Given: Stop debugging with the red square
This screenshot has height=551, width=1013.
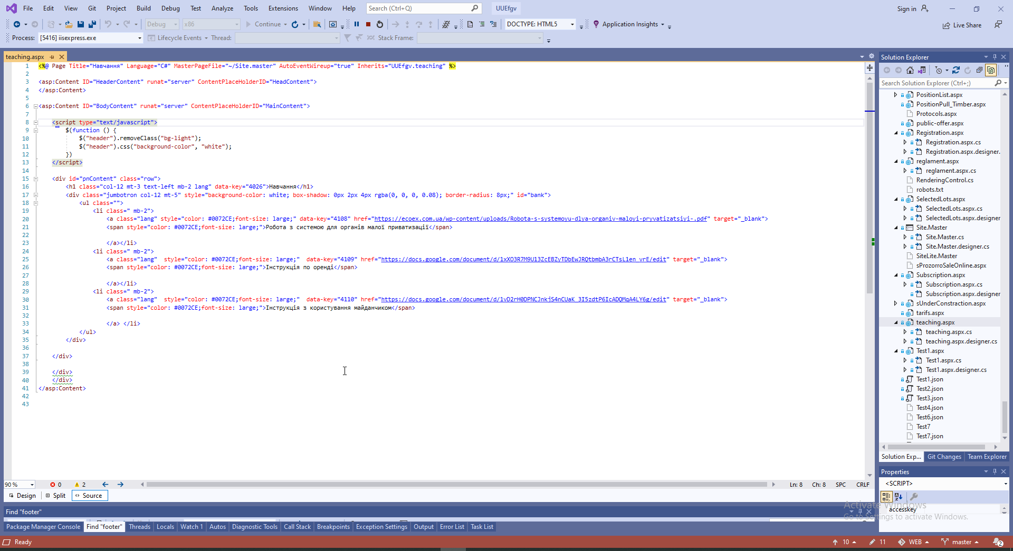Looking at the screenshot, I should point(368,24).
